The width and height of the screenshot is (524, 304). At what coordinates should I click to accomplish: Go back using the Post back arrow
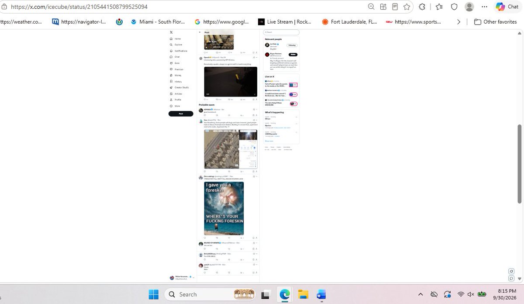click(200, 32)
